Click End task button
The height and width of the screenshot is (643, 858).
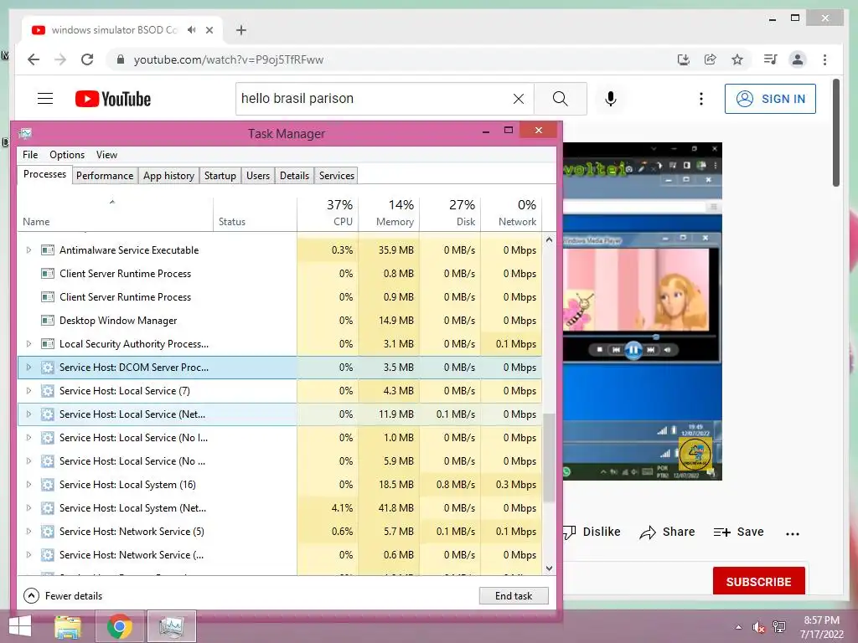pos(514,596)
